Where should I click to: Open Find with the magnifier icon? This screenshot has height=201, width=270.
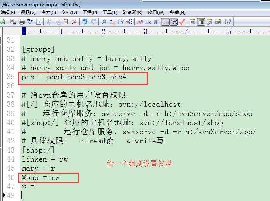pyautogui.click(x=104, y=22)
